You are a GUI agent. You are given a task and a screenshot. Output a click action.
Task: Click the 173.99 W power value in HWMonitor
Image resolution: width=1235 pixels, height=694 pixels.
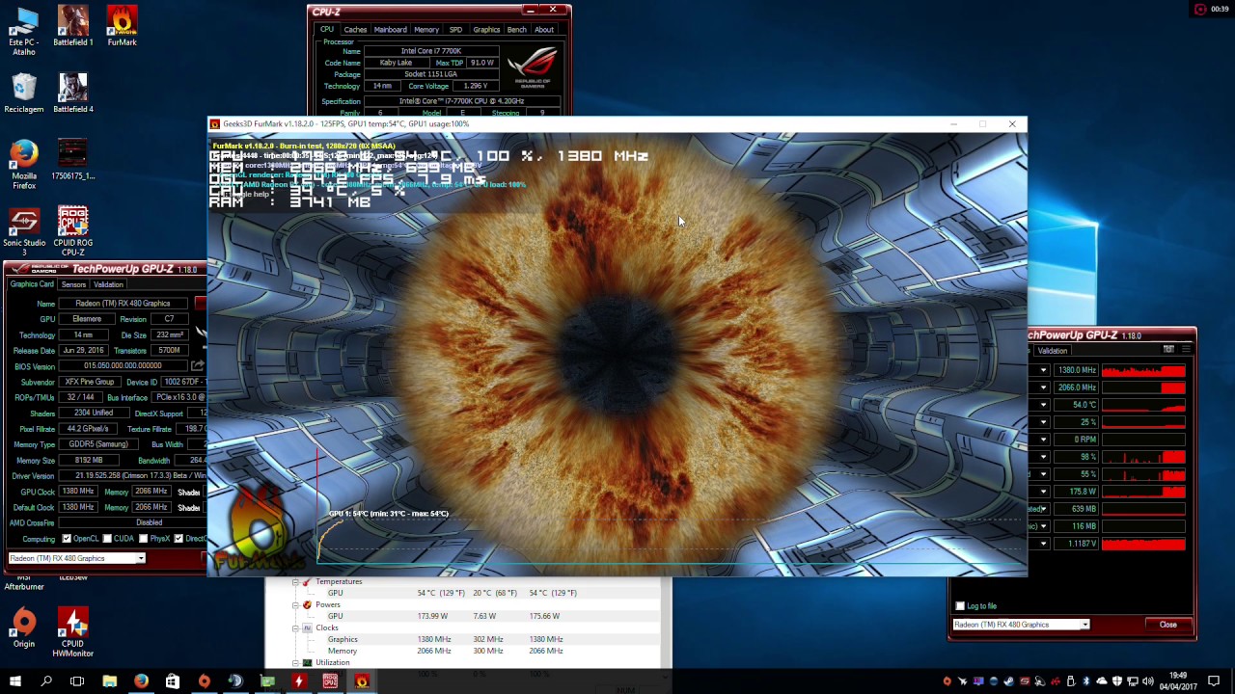click(x=432, y=616)
